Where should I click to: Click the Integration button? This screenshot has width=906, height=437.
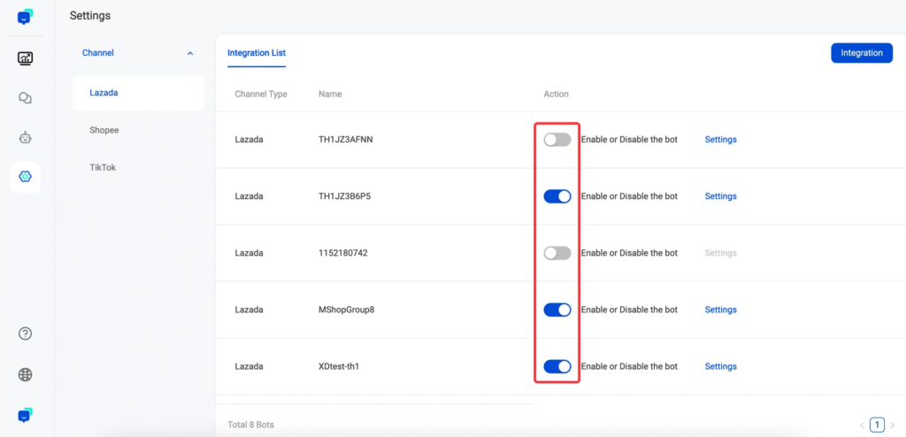862,52
